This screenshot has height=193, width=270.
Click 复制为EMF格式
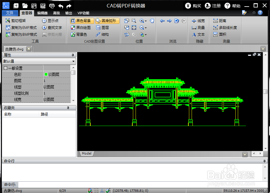click(21, 27)
